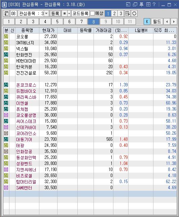The image size is (179, 217).
Task: Click the 대비 column header
Action: (x=67, y=30)
